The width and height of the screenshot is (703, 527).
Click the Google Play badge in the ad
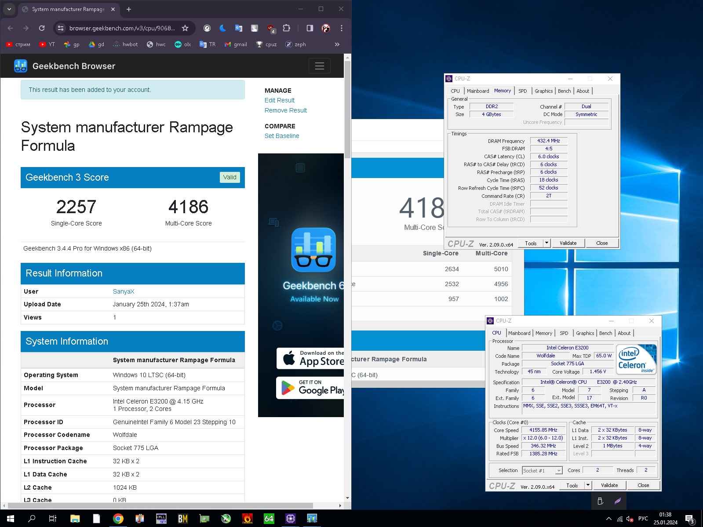(310, 388)
